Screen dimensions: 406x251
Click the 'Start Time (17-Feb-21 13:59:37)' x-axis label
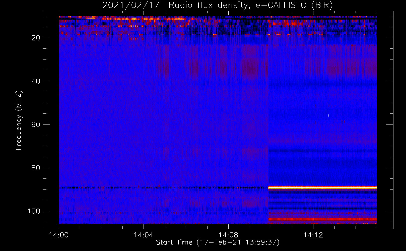pyautogui.click(x=218, y=242)
